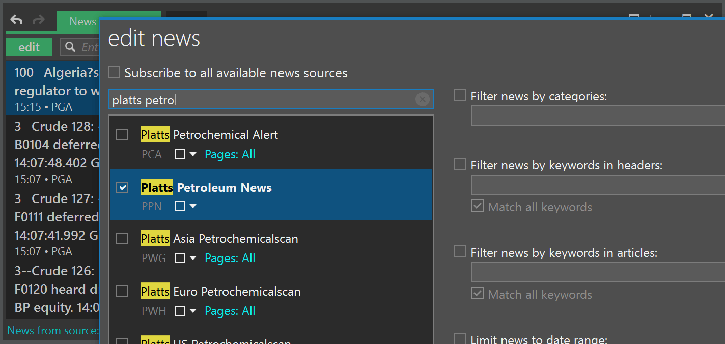
Task: Click the header keywords input field
Action: pyautogui.click(x=598, y=185)
